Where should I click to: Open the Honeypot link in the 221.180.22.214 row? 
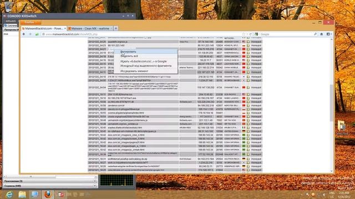tap(256, 67)
